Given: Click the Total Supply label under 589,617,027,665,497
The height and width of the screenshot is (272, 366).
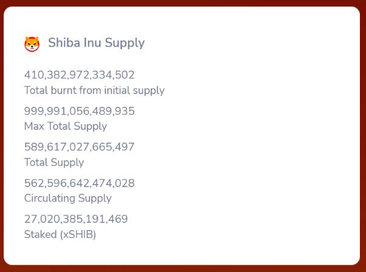Looking at the screenshot, I should 54,162.
